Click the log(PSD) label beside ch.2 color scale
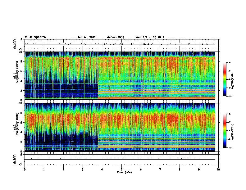246x190 pixels. [x=233, y=132]
